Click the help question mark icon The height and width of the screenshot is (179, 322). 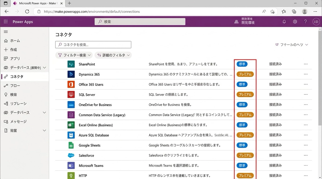coord(305,22)
